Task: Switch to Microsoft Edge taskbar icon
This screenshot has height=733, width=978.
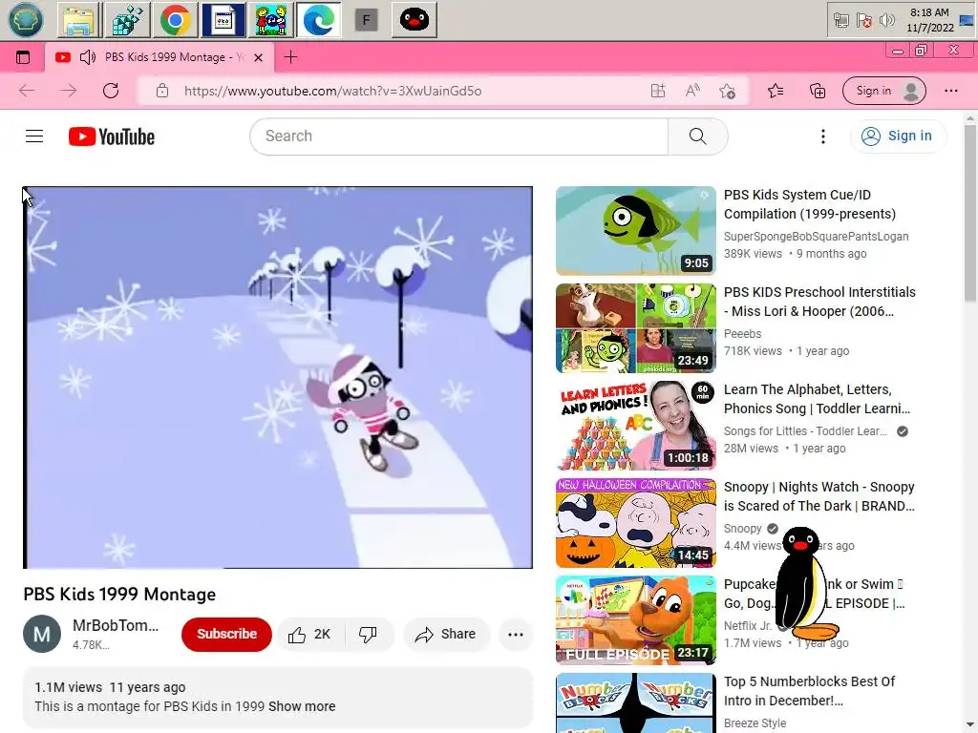Action: [319, 20]
